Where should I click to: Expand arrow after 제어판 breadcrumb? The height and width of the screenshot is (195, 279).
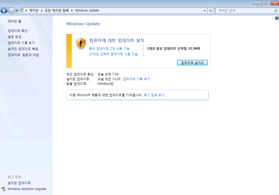coord(42,11)
